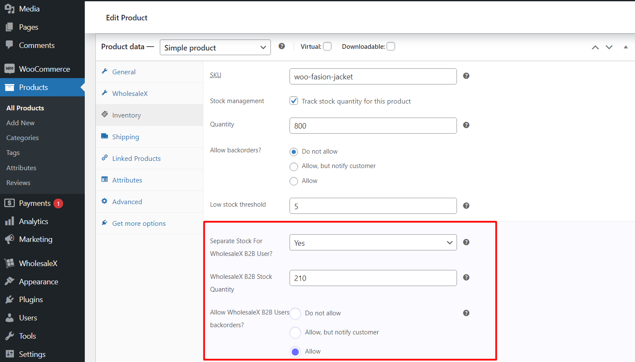This screenshot has width=635, height=362.
Task: Click the Appearance paintbrush icon
Action: pyautogui.click(x=9, y=281)
